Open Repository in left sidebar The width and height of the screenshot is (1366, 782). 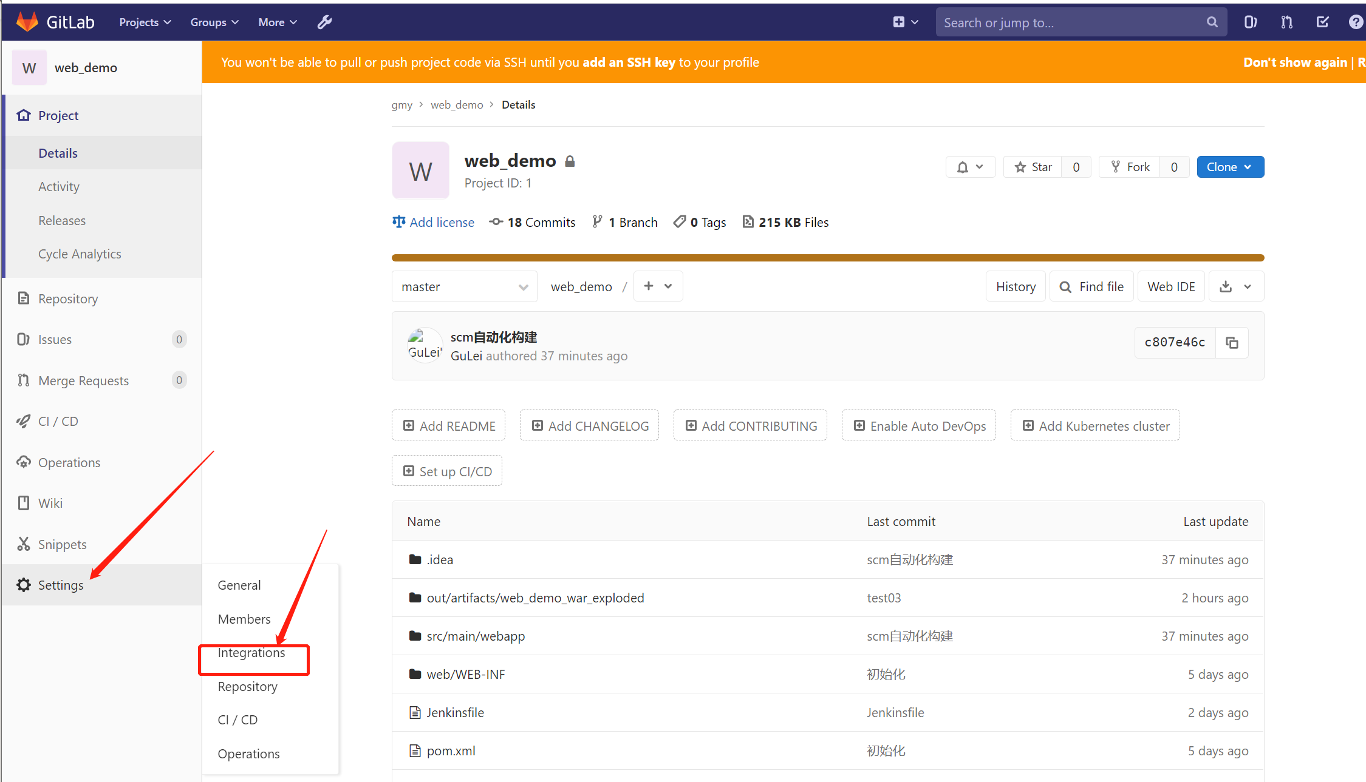click(x=102, y=298)
